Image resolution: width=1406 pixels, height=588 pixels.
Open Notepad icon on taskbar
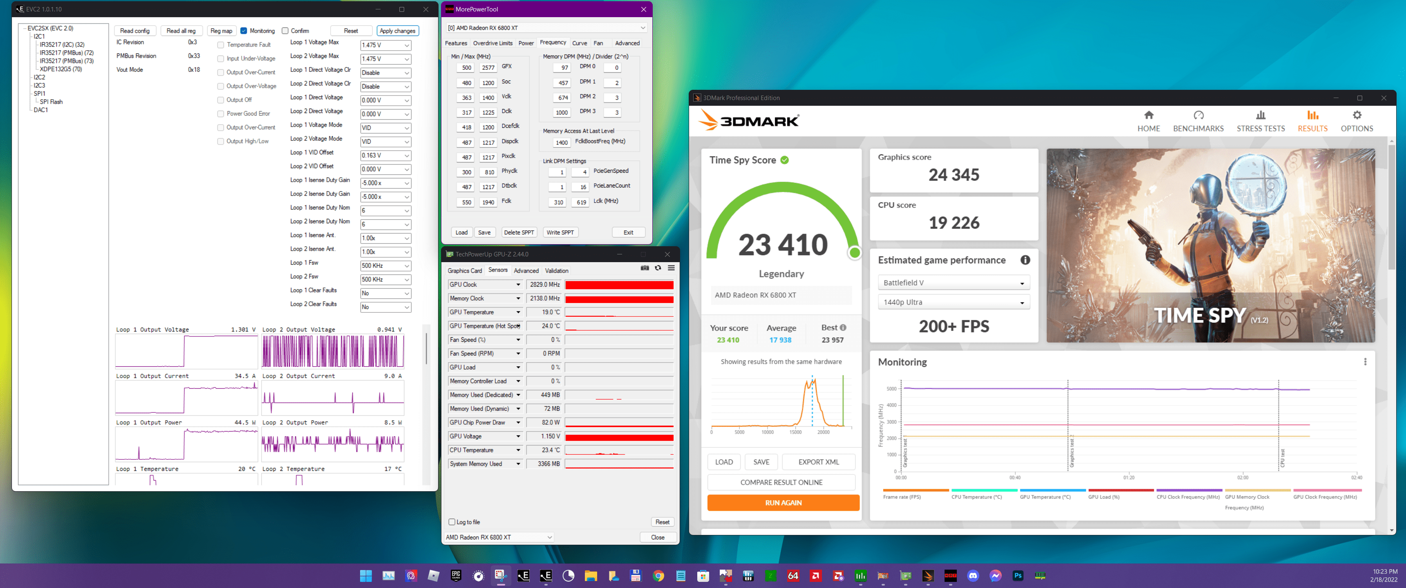(681, 575)
